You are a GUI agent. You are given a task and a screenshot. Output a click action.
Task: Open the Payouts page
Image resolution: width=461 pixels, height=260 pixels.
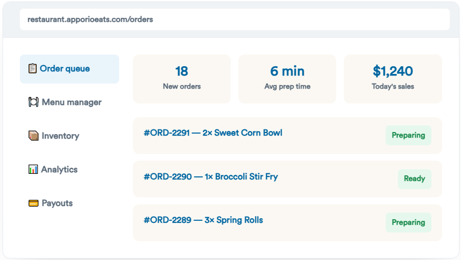(69, 203)
